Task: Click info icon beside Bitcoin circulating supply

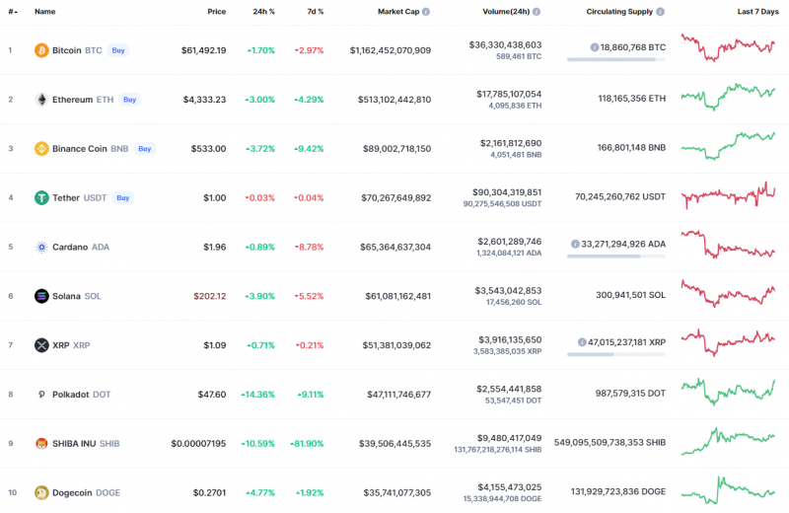Action: click(595, 47)
